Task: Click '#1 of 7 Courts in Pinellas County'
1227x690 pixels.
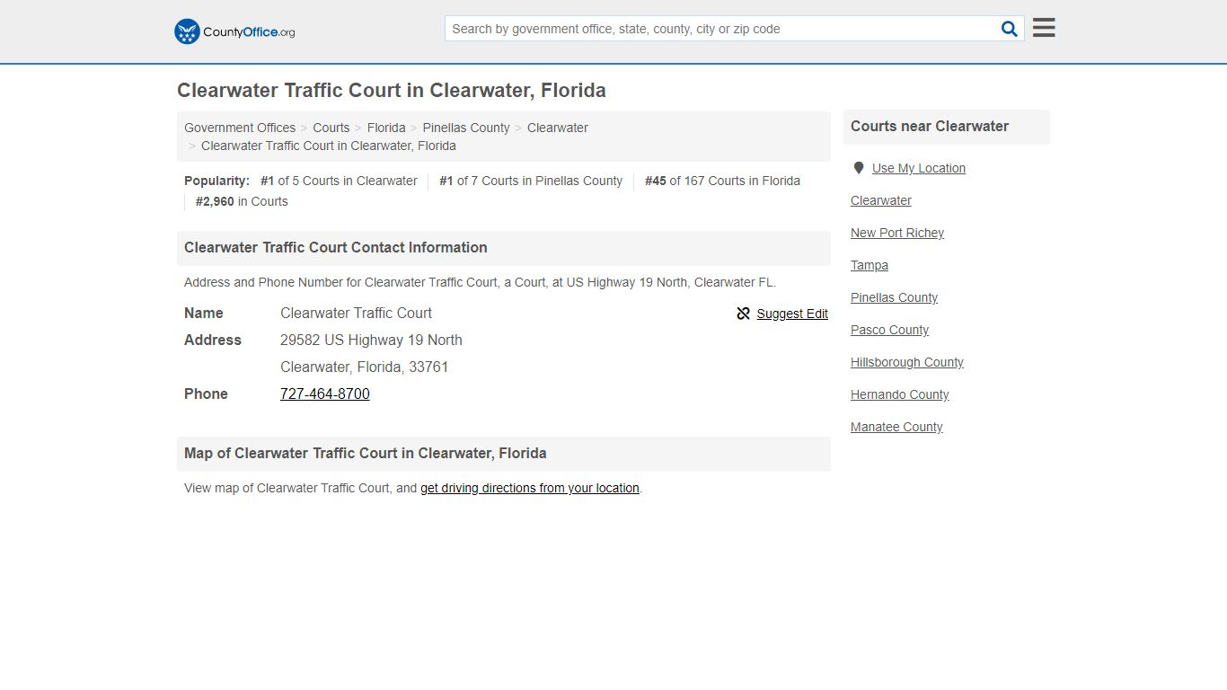Action: click(531, 181)
